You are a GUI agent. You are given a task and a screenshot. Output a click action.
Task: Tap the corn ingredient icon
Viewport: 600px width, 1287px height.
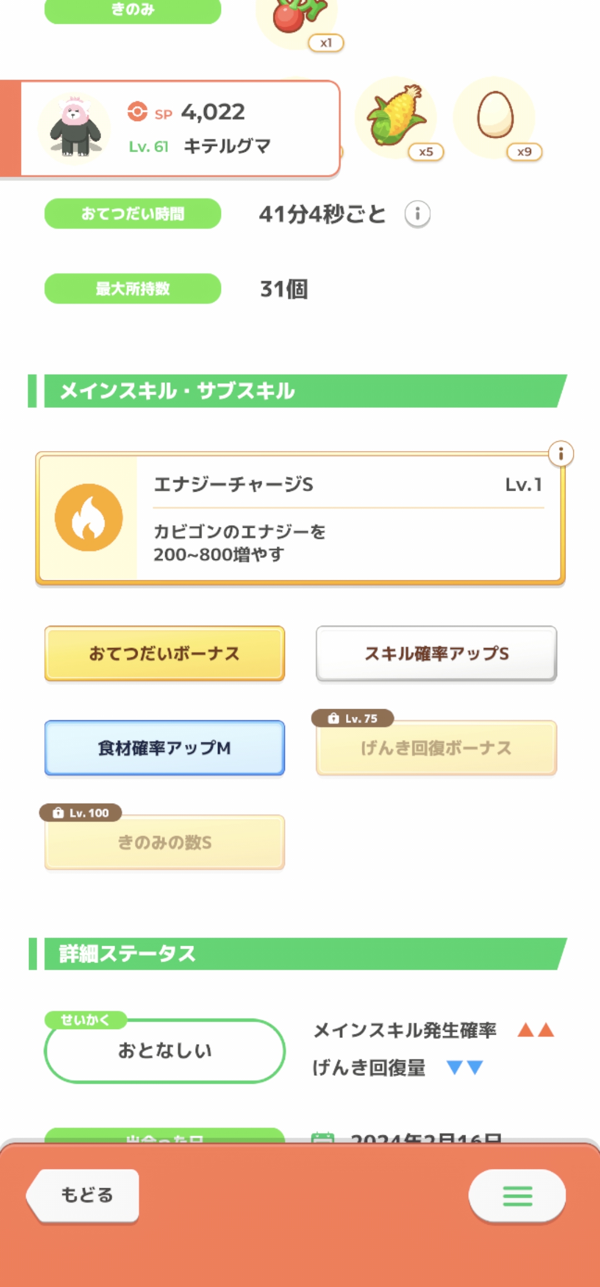point(396,117)
